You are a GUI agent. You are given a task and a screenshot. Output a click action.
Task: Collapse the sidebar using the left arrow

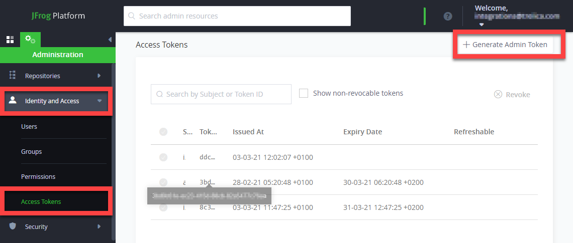pyautogui.click(x=110, y=40)
